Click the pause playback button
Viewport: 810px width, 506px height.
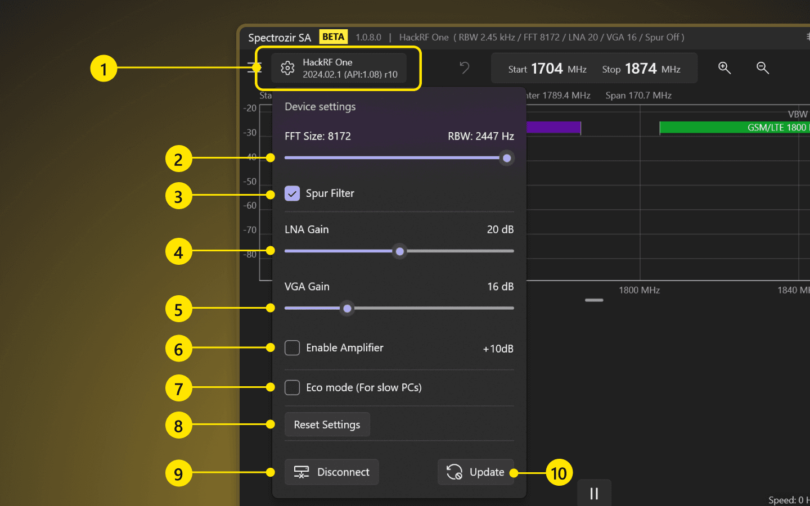coord(594,494)
